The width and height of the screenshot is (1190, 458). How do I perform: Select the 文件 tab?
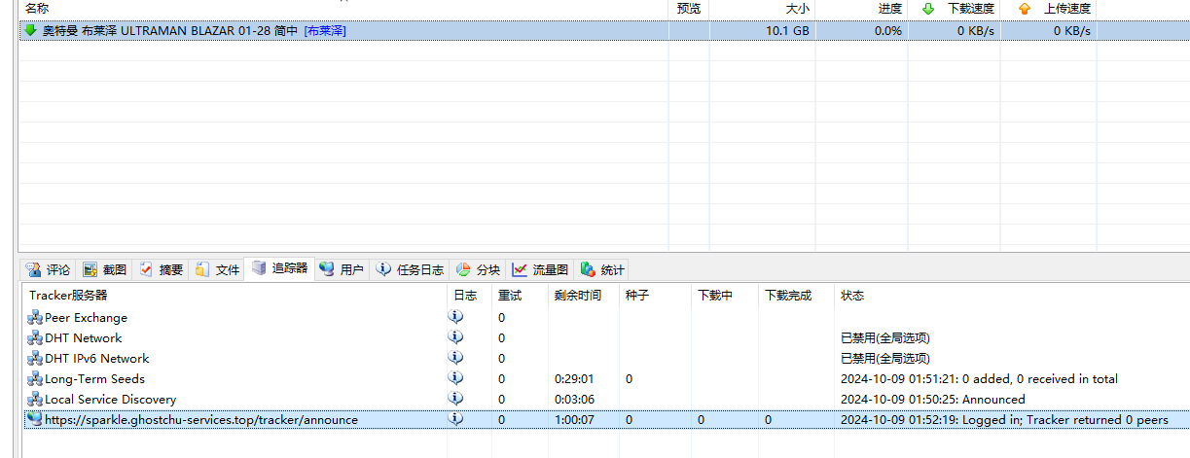point(217,269)
